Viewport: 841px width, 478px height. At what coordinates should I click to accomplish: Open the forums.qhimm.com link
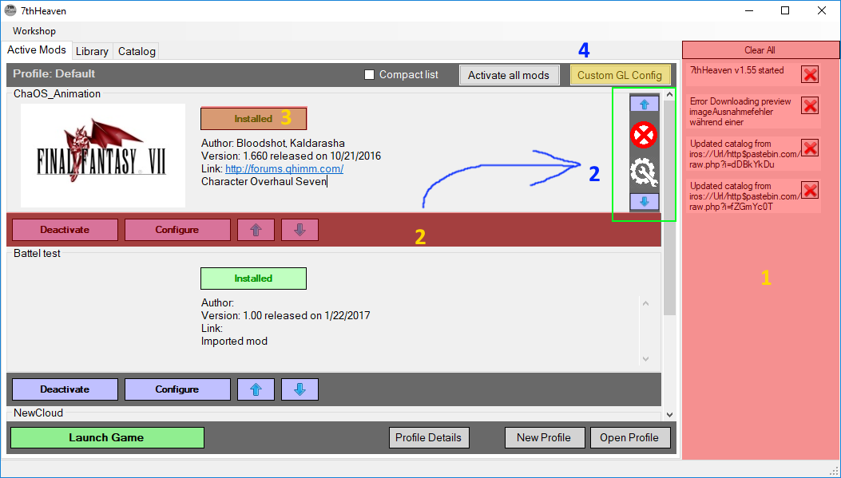(x=284, y=169)
